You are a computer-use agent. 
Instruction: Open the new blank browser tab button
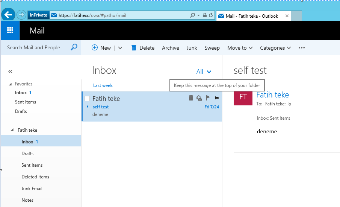coord(296,16)
